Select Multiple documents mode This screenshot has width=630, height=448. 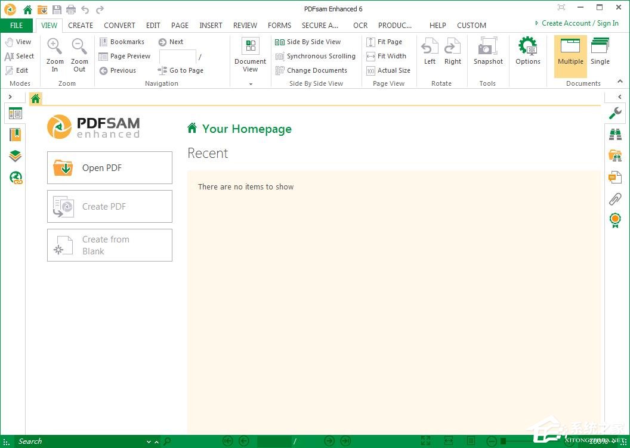(x=570, y=56)
